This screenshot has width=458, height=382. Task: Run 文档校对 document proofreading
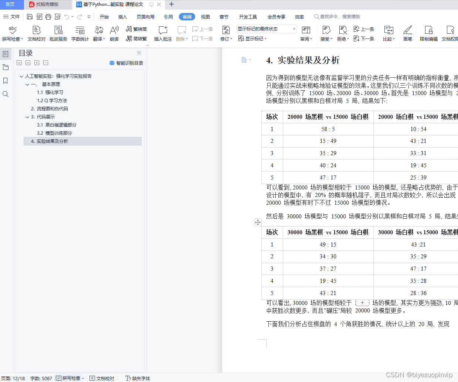click(x=36, y=34)
